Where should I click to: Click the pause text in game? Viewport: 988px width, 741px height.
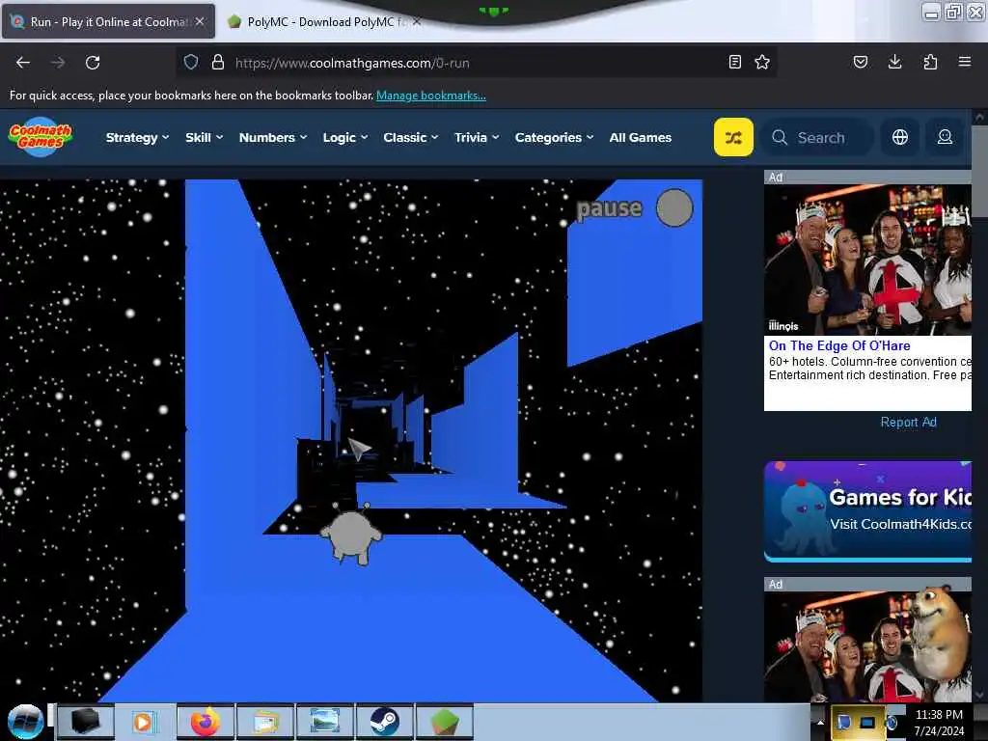point(609,208)
